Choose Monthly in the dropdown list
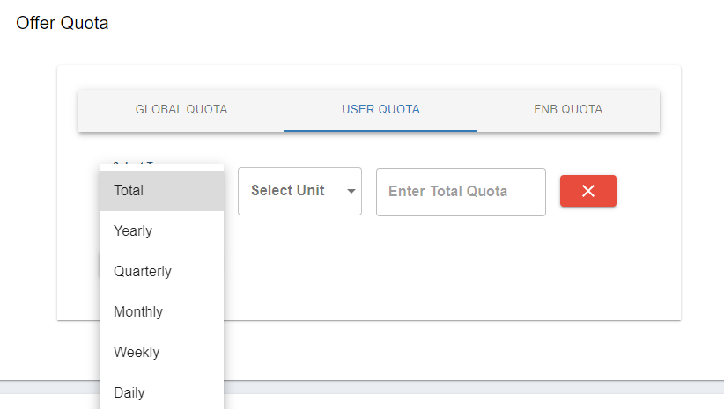Image resolution: width=724 pixels, height=409 pixels. 161,311
